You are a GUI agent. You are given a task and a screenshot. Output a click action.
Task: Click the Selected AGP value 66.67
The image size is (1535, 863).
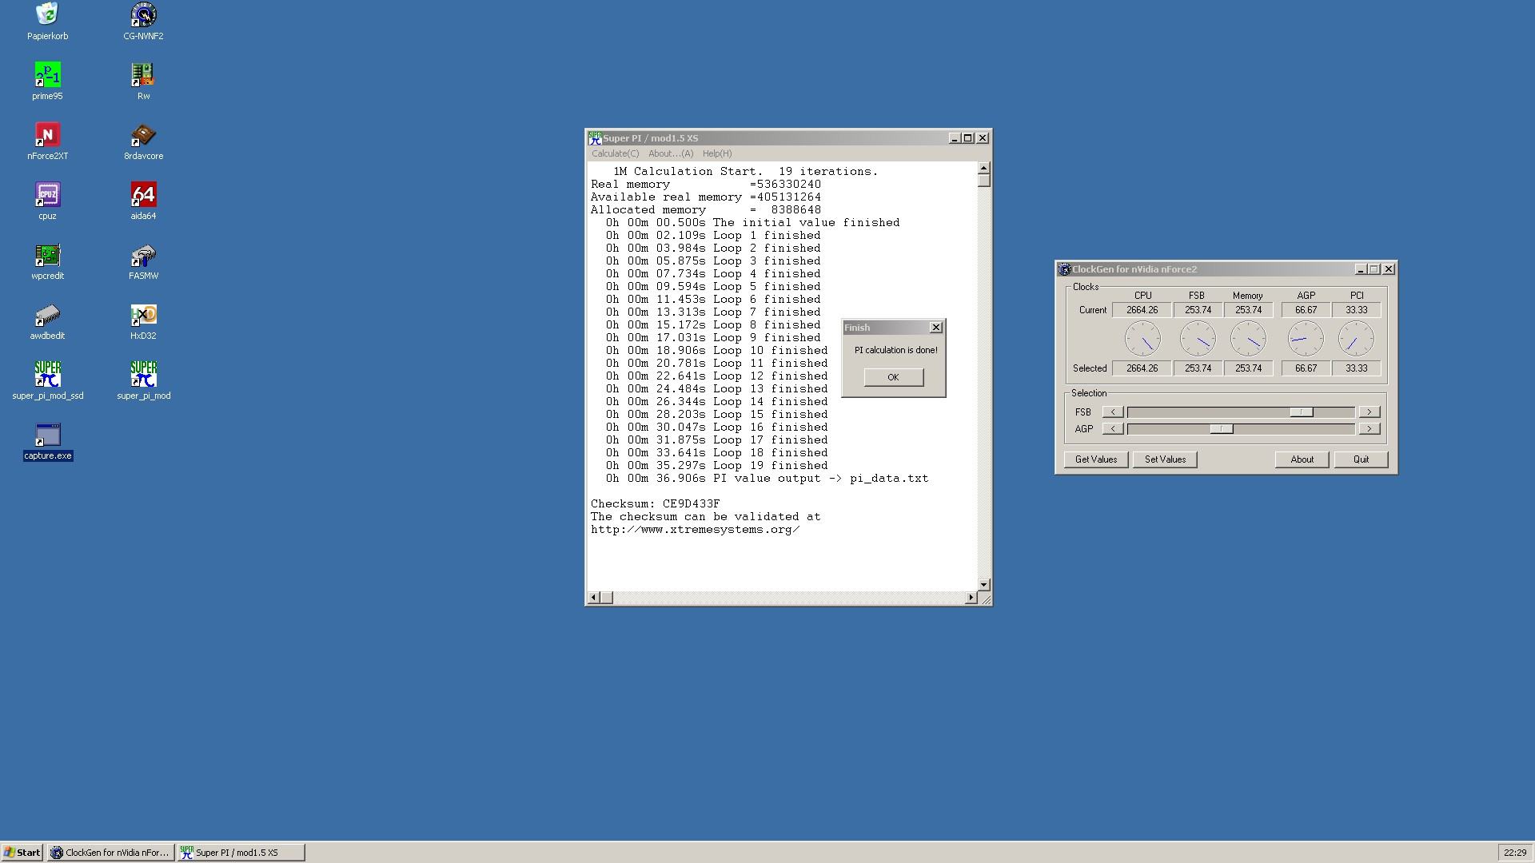click(1306, 368)
